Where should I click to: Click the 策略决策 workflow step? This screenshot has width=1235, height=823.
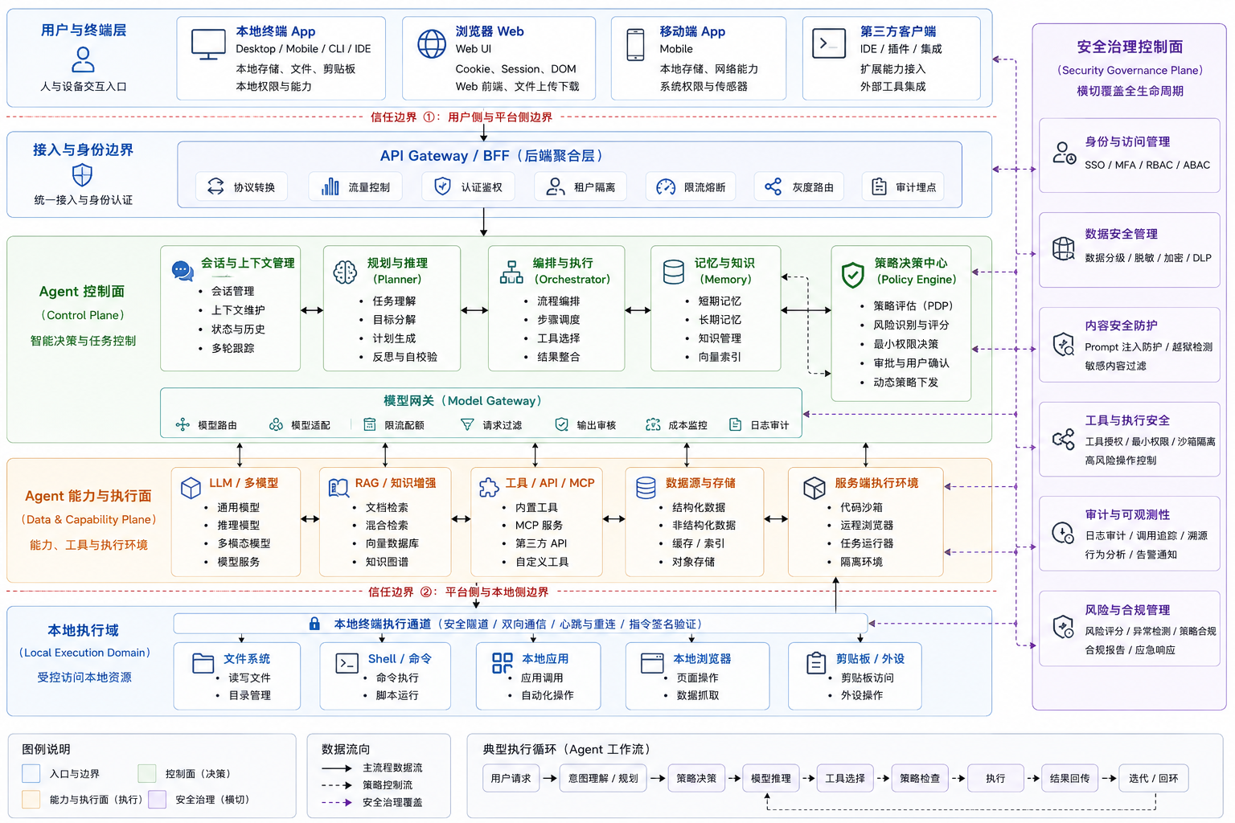696,778
